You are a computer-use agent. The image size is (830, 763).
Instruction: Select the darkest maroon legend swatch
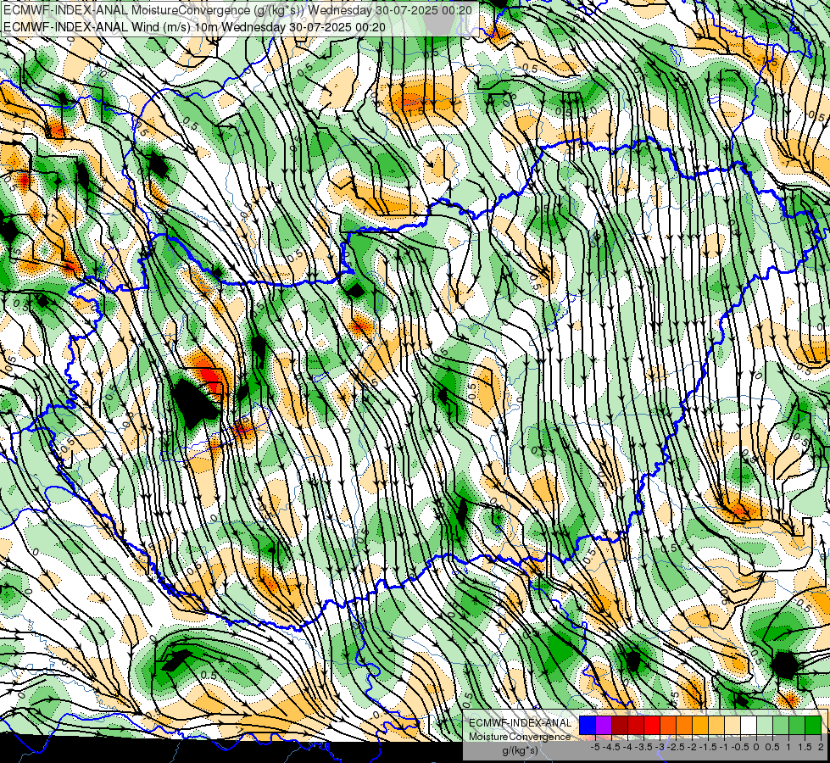coord(620,725)
